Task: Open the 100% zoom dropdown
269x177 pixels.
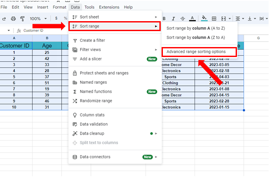Action: [x=38, y=19]
